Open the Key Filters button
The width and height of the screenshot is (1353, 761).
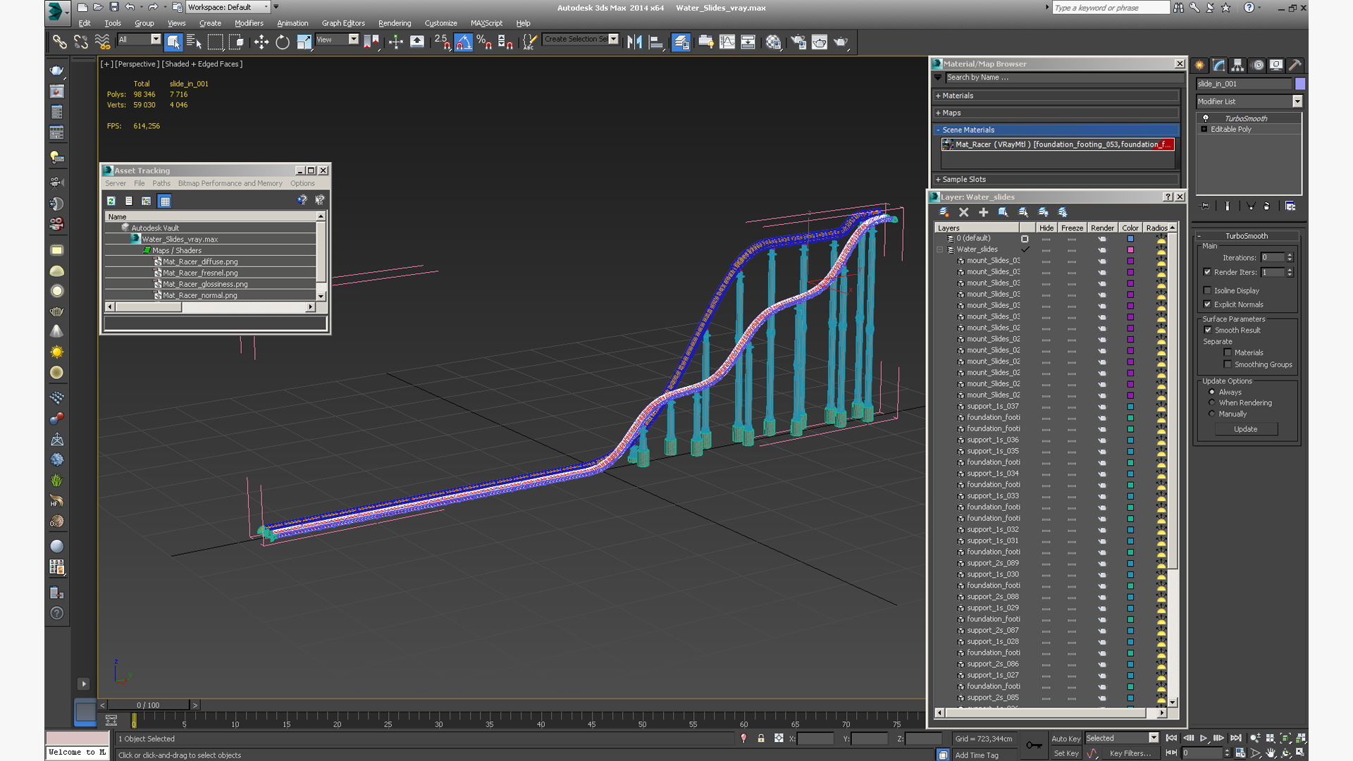point(1130,753)
